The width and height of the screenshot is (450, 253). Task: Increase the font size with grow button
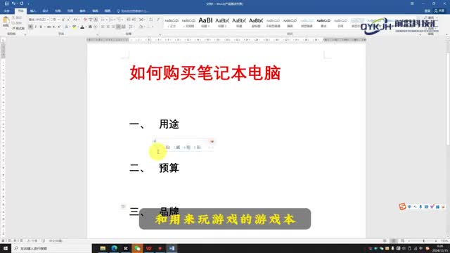pyautogui.click(x=63, y=20)
